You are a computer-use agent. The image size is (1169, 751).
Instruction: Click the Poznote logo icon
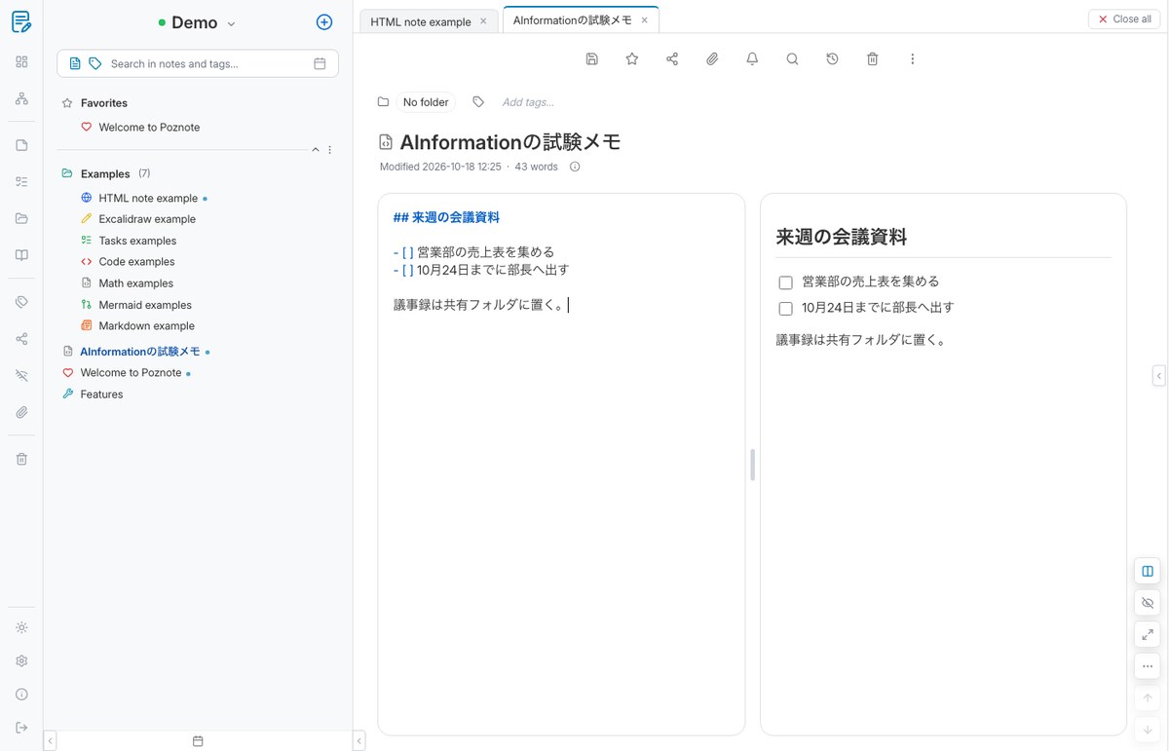(x=21, y=21)
